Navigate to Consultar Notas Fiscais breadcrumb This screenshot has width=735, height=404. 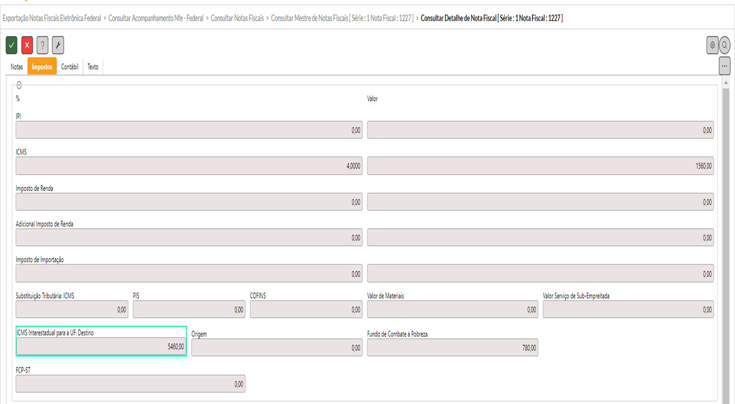pos(237,18)
